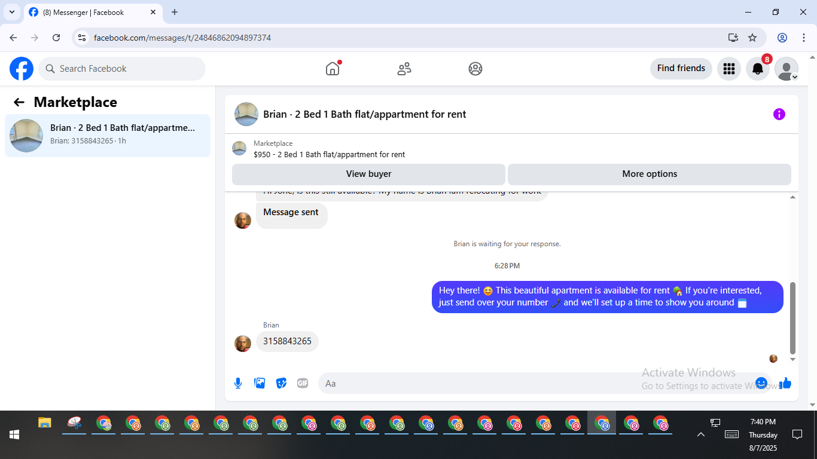The height and width of the screenshot is (459, 817).
Task: Click the chat scrollbar up arrow
Action: (x=793, y=197)
